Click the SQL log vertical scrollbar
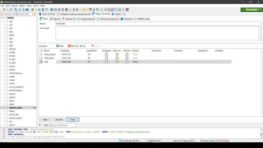Screen dimensions: 263x148 point(261,133)
